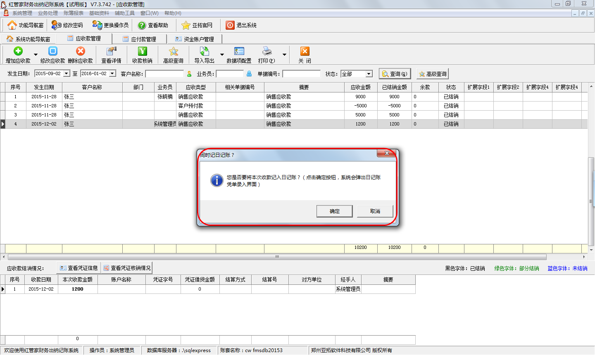Open the start date picker dropdown
Screen dimensions: 595x355
click(x=67, y=74)
